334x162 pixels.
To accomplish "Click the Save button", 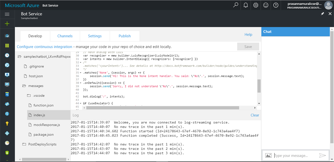I will pyautogui.click(x=248, y=47).
